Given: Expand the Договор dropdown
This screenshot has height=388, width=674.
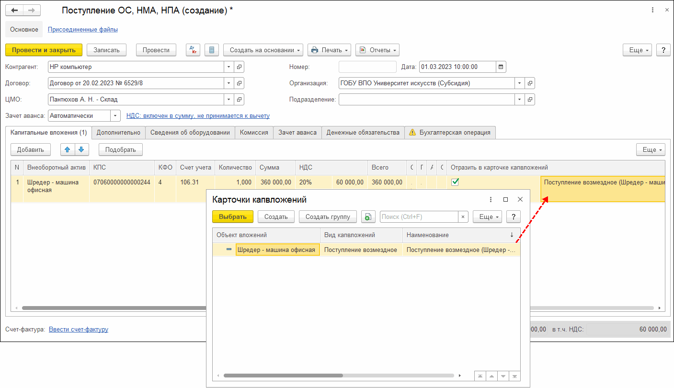Looking at the screenshot, I should click(229, 83).
